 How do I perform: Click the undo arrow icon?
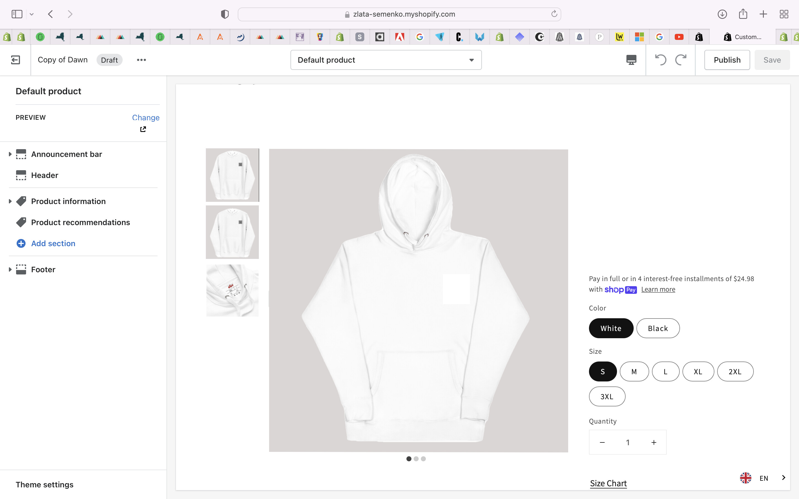(x=660, y=60)
